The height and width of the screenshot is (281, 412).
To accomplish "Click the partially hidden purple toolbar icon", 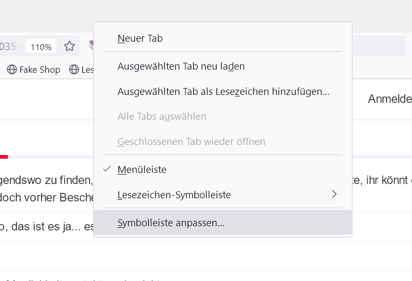I will click(91, 45).
